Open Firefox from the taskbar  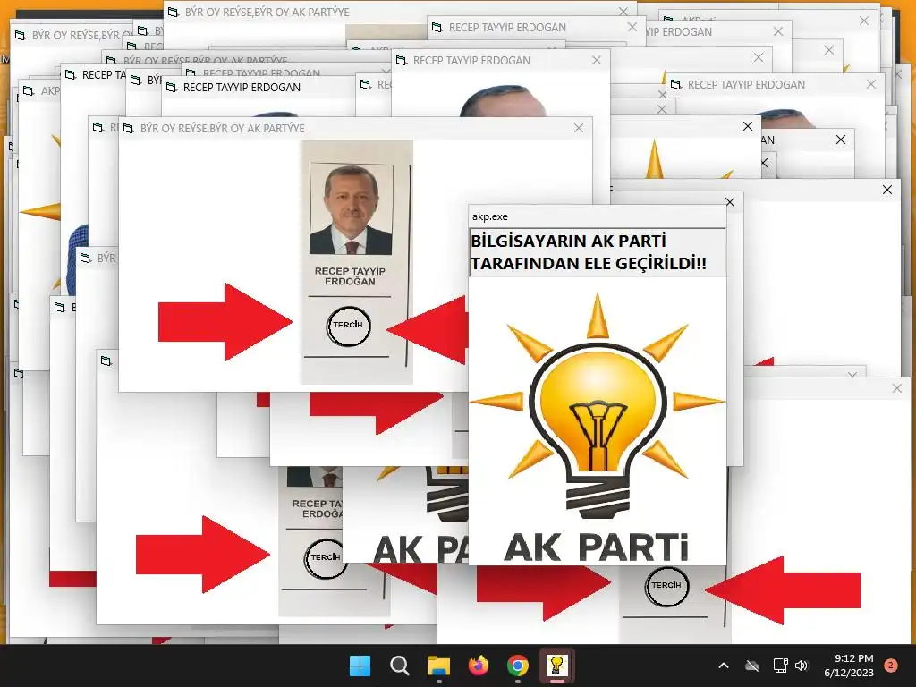(x=479, y=666)
